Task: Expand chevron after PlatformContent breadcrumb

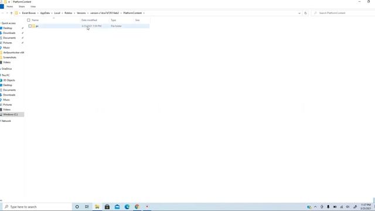Action: 144,13
